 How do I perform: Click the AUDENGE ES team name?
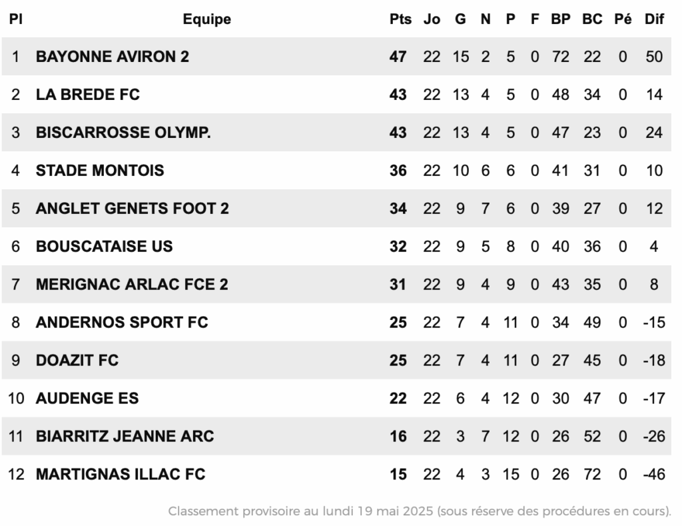point(87,398)
